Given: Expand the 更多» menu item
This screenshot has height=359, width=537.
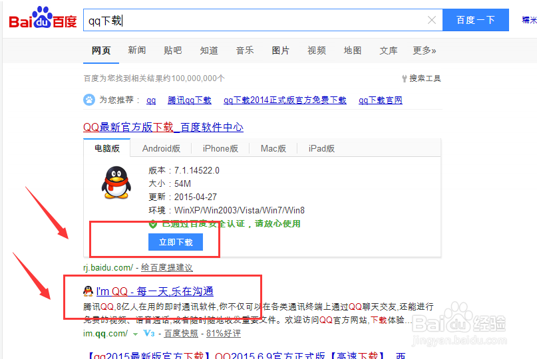Looking at the screenshot, I should 425,51.
